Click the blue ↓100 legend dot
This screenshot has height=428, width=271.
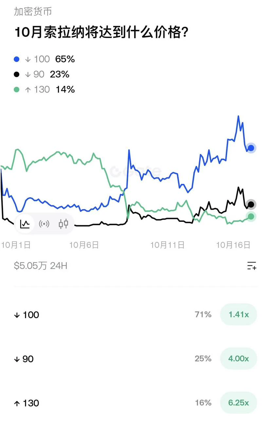pos(17,59)
